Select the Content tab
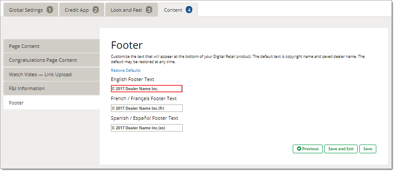 pyautogui.click(x=178, y=10)
